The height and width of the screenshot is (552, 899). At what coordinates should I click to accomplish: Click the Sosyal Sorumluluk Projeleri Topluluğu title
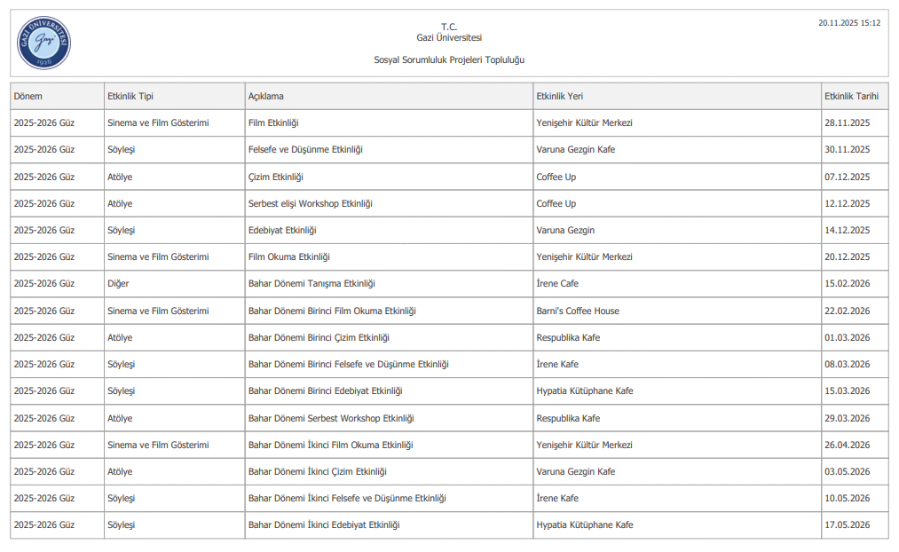pos(449,59)
